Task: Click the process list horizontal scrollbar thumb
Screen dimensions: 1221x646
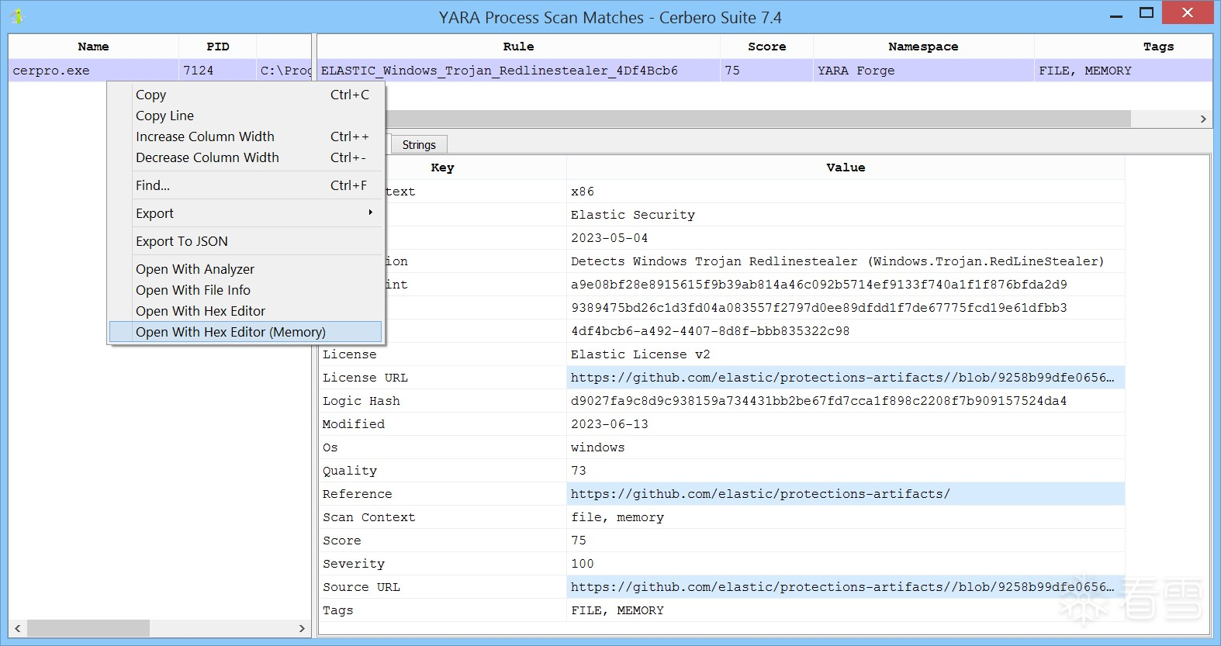Action: coord(88,628)
